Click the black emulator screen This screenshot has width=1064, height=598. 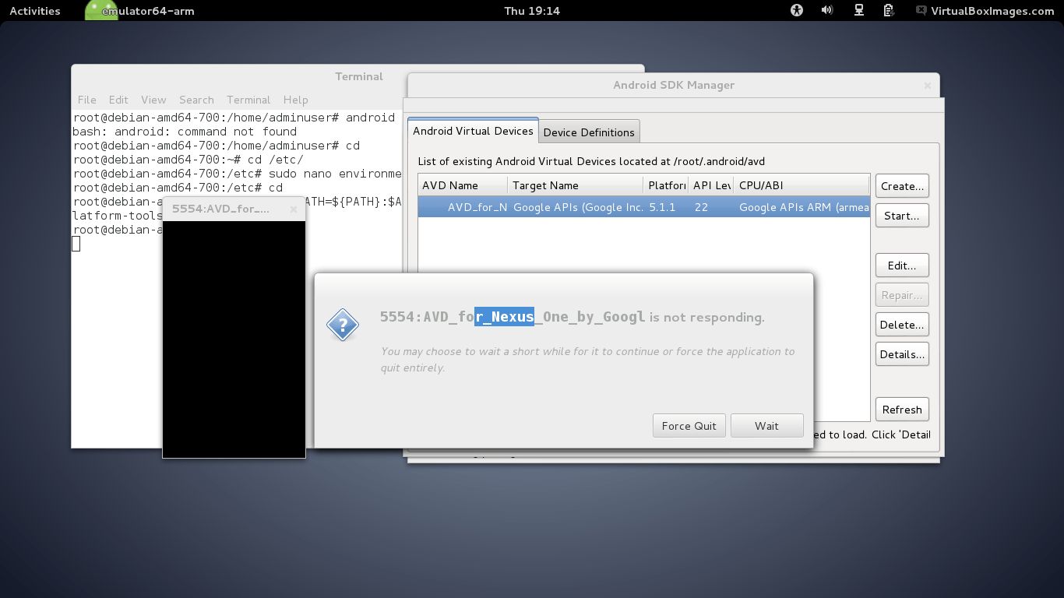point(234,339)
